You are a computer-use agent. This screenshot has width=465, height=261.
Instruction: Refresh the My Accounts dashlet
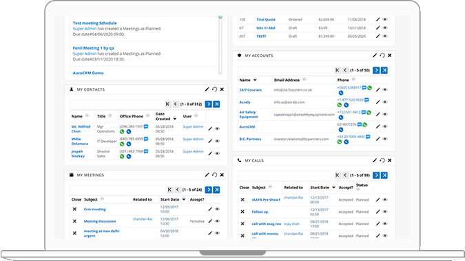[382, 55]
